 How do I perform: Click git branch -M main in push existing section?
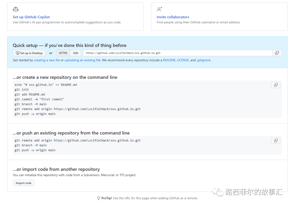(x=31, y=145)
